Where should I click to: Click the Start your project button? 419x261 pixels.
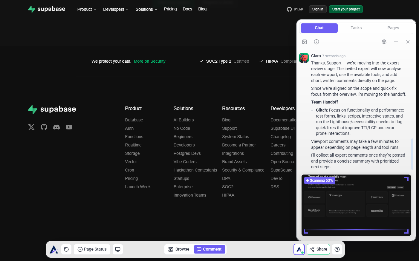pyautogui.click(x=346, y=9)
